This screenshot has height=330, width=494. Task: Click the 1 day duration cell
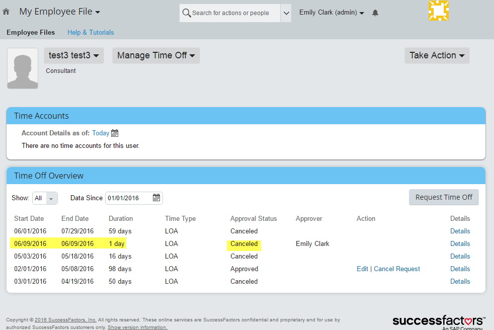click(x=117, y=243)
